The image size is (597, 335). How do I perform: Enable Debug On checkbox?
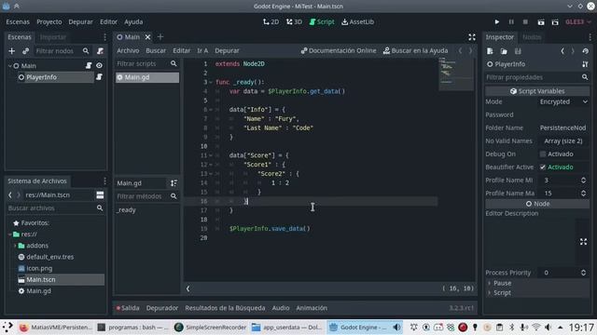point(543,154)
